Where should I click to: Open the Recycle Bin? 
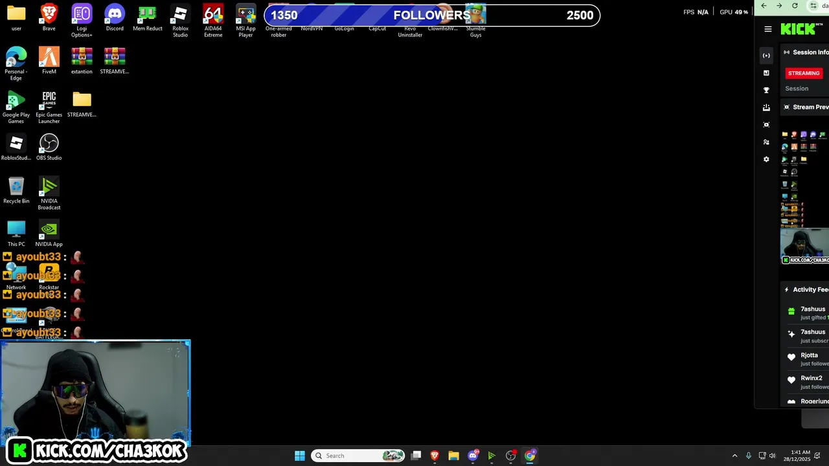coord(16,190)
